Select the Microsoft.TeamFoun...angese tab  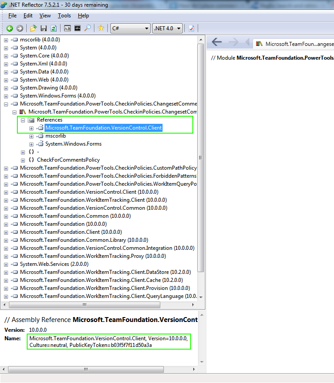(294, 44)
